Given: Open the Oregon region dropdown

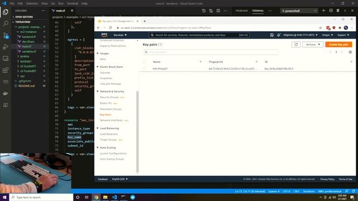Looking at the screenshot, I should 327,35.
